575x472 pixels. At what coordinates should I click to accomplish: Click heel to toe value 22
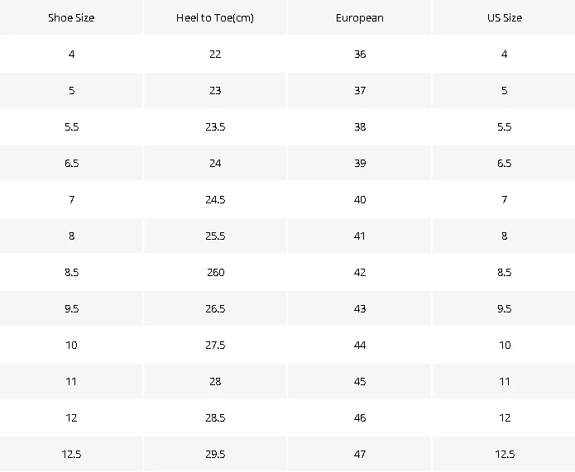click(x=215, y=55)
